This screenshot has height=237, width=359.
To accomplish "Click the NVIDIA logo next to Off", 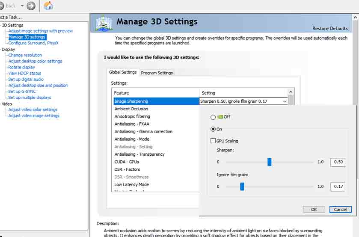I will point(220,117).
